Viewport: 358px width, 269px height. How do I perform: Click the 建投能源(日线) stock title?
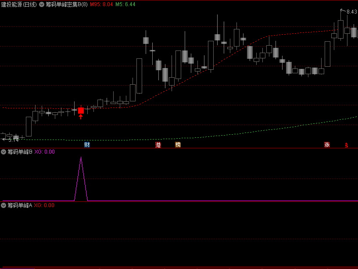[19, 4]
